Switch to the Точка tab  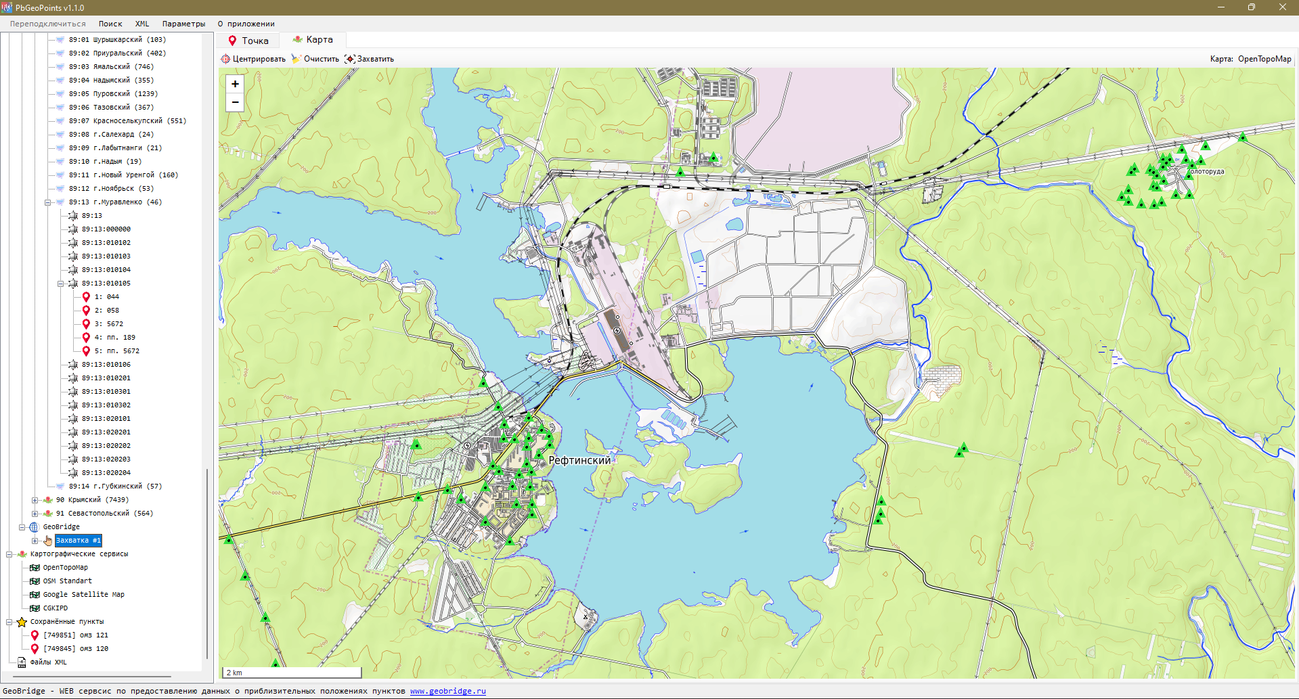click(248, 41)
